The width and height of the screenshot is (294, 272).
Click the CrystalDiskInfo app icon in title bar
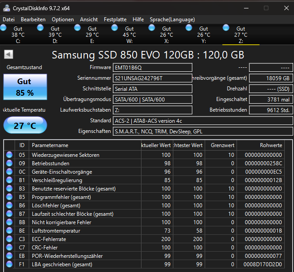pos(7,8)
